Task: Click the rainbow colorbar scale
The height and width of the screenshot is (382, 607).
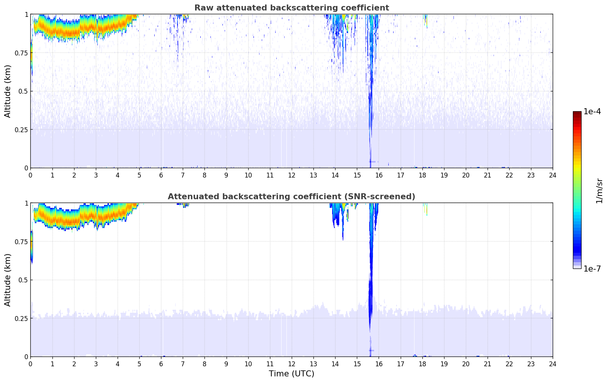Action: coord(577,190)
